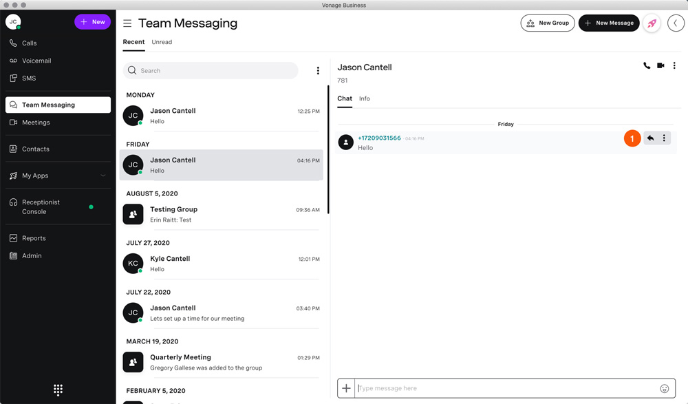
Task: Open the dial pad
Action: point(58,390)
